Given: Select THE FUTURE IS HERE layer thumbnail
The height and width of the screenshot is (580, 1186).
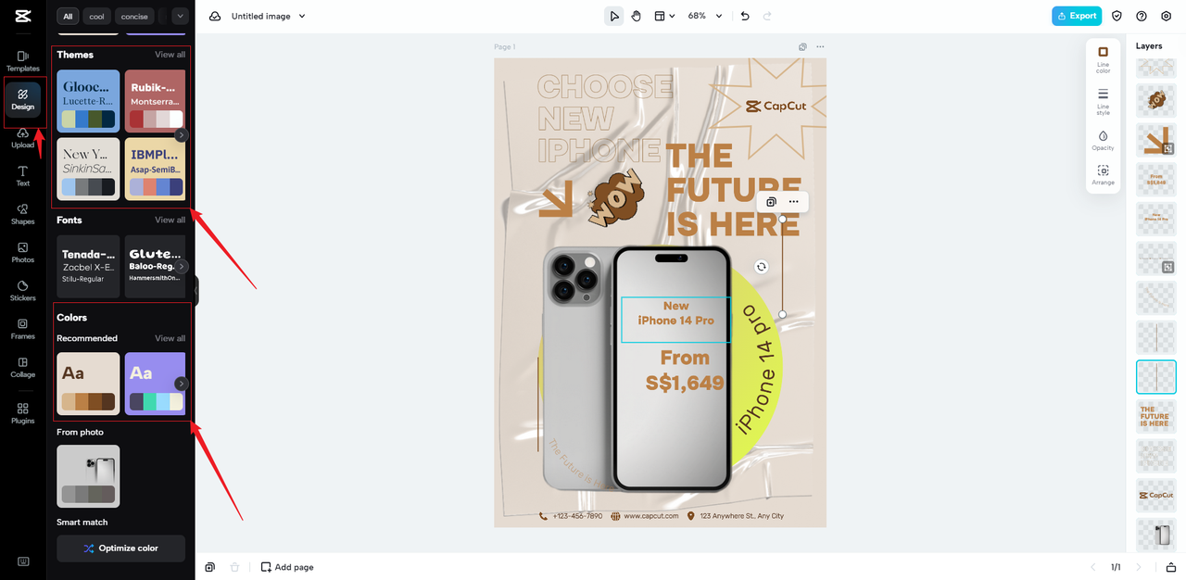Looking at the screenshot, I should 1156,417.
